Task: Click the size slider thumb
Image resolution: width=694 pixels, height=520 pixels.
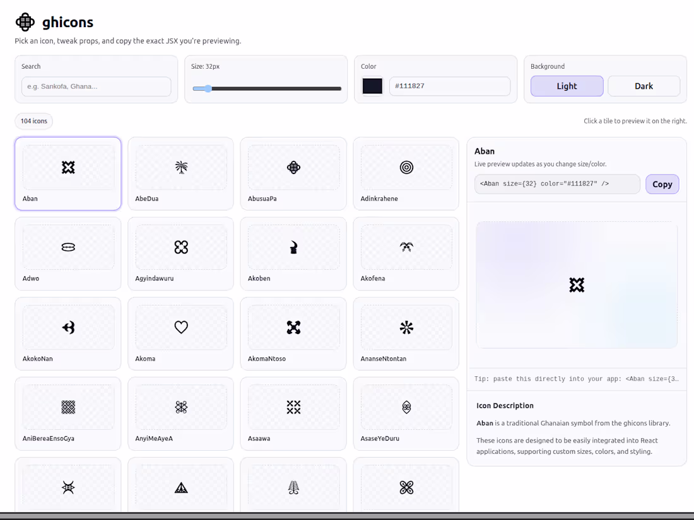Action: coord(208,88)
